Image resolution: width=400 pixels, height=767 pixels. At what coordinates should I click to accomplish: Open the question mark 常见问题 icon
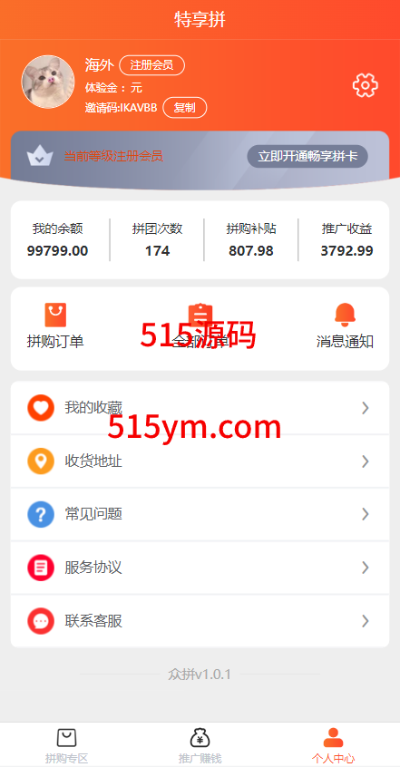point(41,514)
